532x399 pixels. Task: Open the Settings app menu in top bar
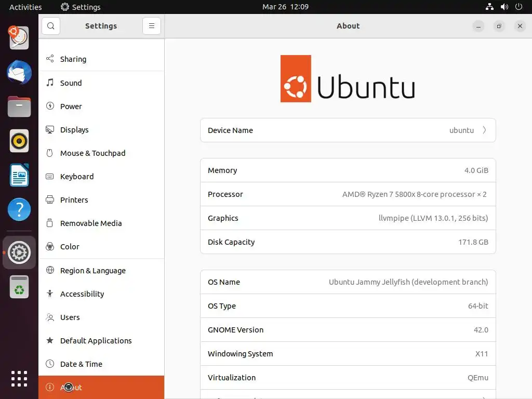pyautogui.click(x=81, y=7)
